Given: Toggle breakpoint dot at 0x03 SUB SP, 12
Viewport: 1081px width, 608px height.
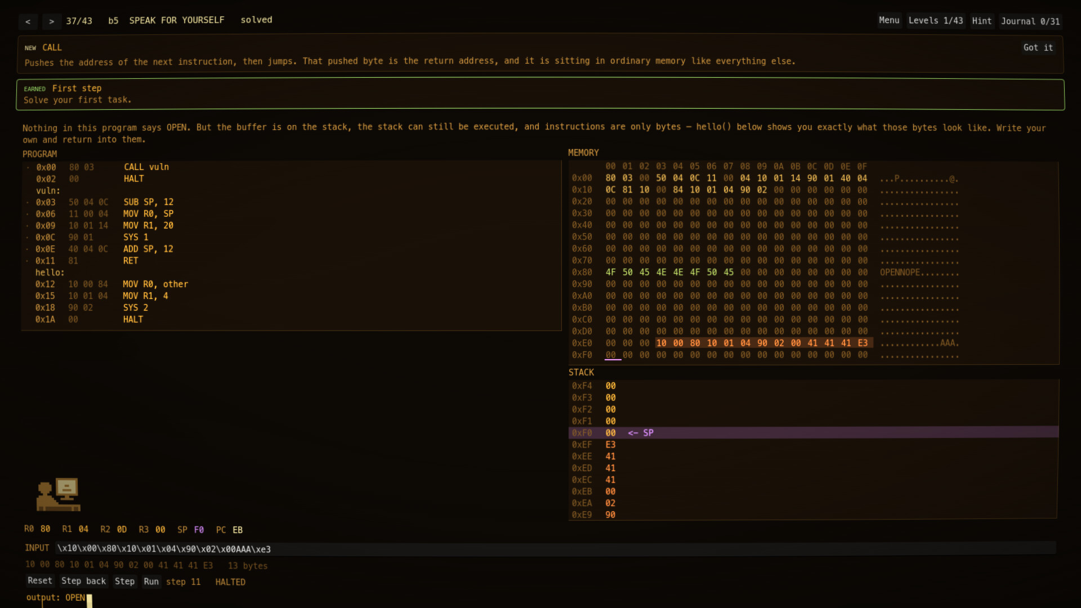Looking at the screenshot, I should coord(28,202).
